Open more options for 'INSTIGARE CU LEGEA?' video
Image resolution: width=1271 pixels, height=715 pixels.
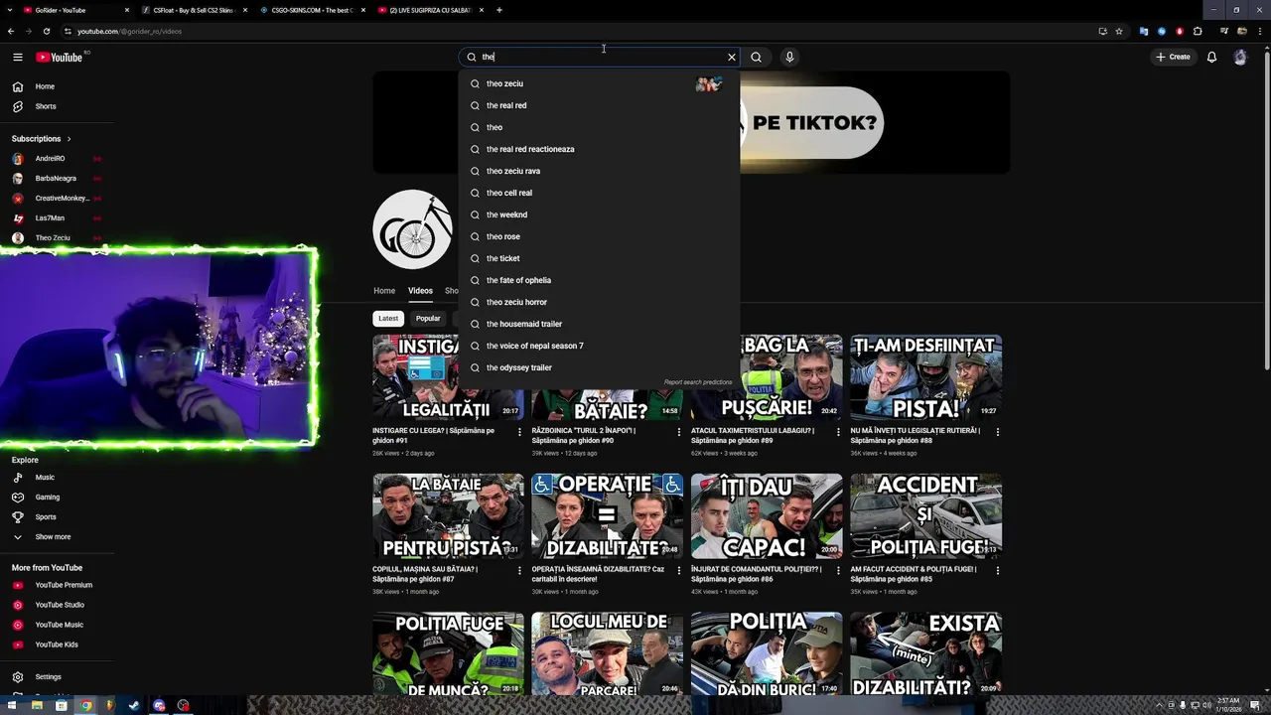pos(519,432)
